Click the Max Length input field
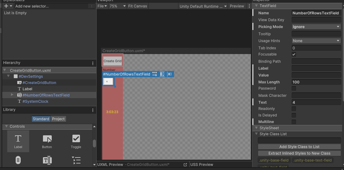Viewport: 344px width, 170px height. [x=316, y=82]
